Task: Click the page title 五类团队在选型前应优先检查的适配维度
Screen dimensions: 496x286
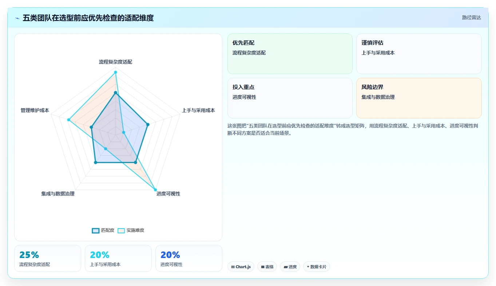Action: pos(88,18)
